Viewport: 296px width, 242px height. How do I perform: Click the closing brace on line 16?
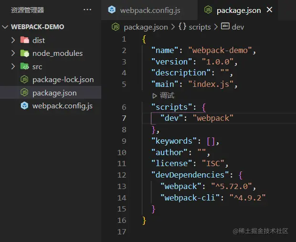tap(144, 221)
